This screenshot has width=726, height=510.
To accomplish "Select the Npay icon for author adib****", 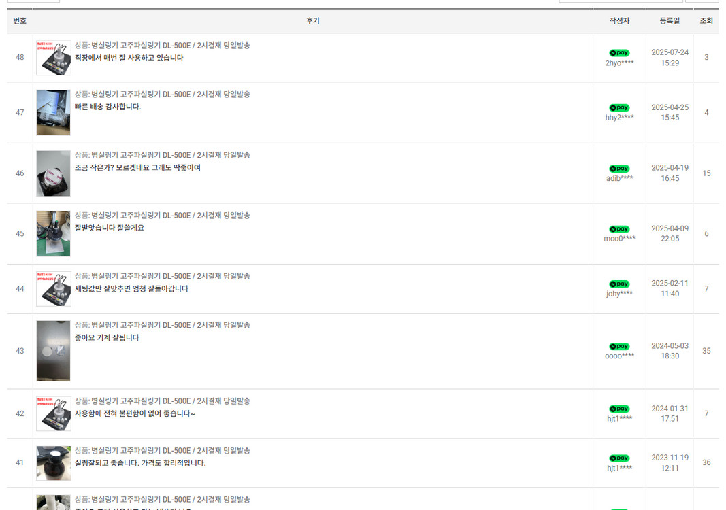I will 619,169.
